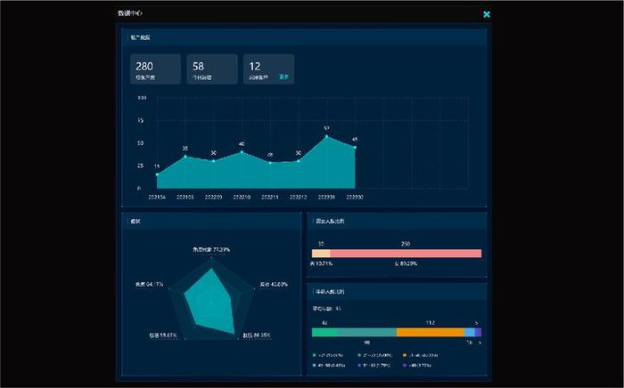
Task: Click the chart data point labeled 35
Action: pyautogui.click(x=185, y=157)
